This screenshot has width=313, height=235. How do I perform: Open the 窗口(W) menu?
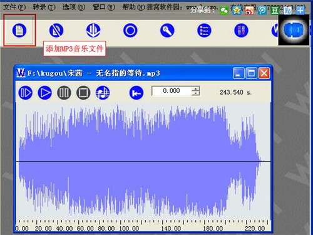[104, 7]
